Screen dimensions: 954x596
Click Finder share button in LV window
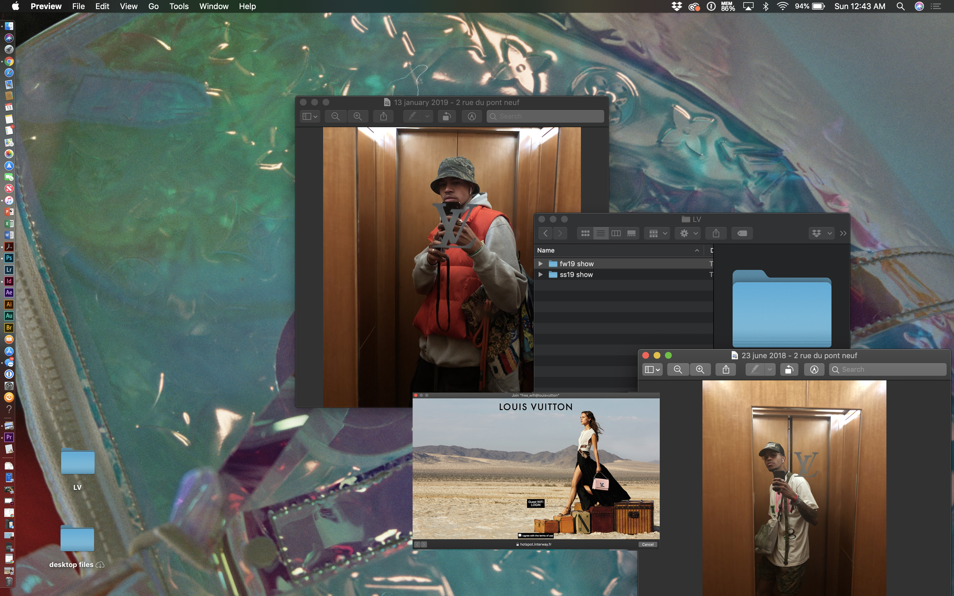[x=716, y=233]
